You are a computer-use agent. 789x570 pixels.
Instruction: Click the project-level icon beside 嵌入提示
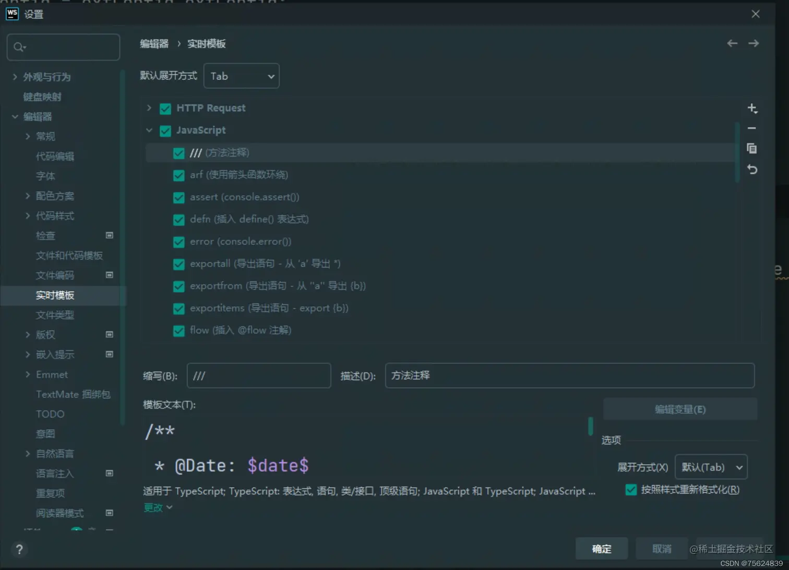pos(110,354)
